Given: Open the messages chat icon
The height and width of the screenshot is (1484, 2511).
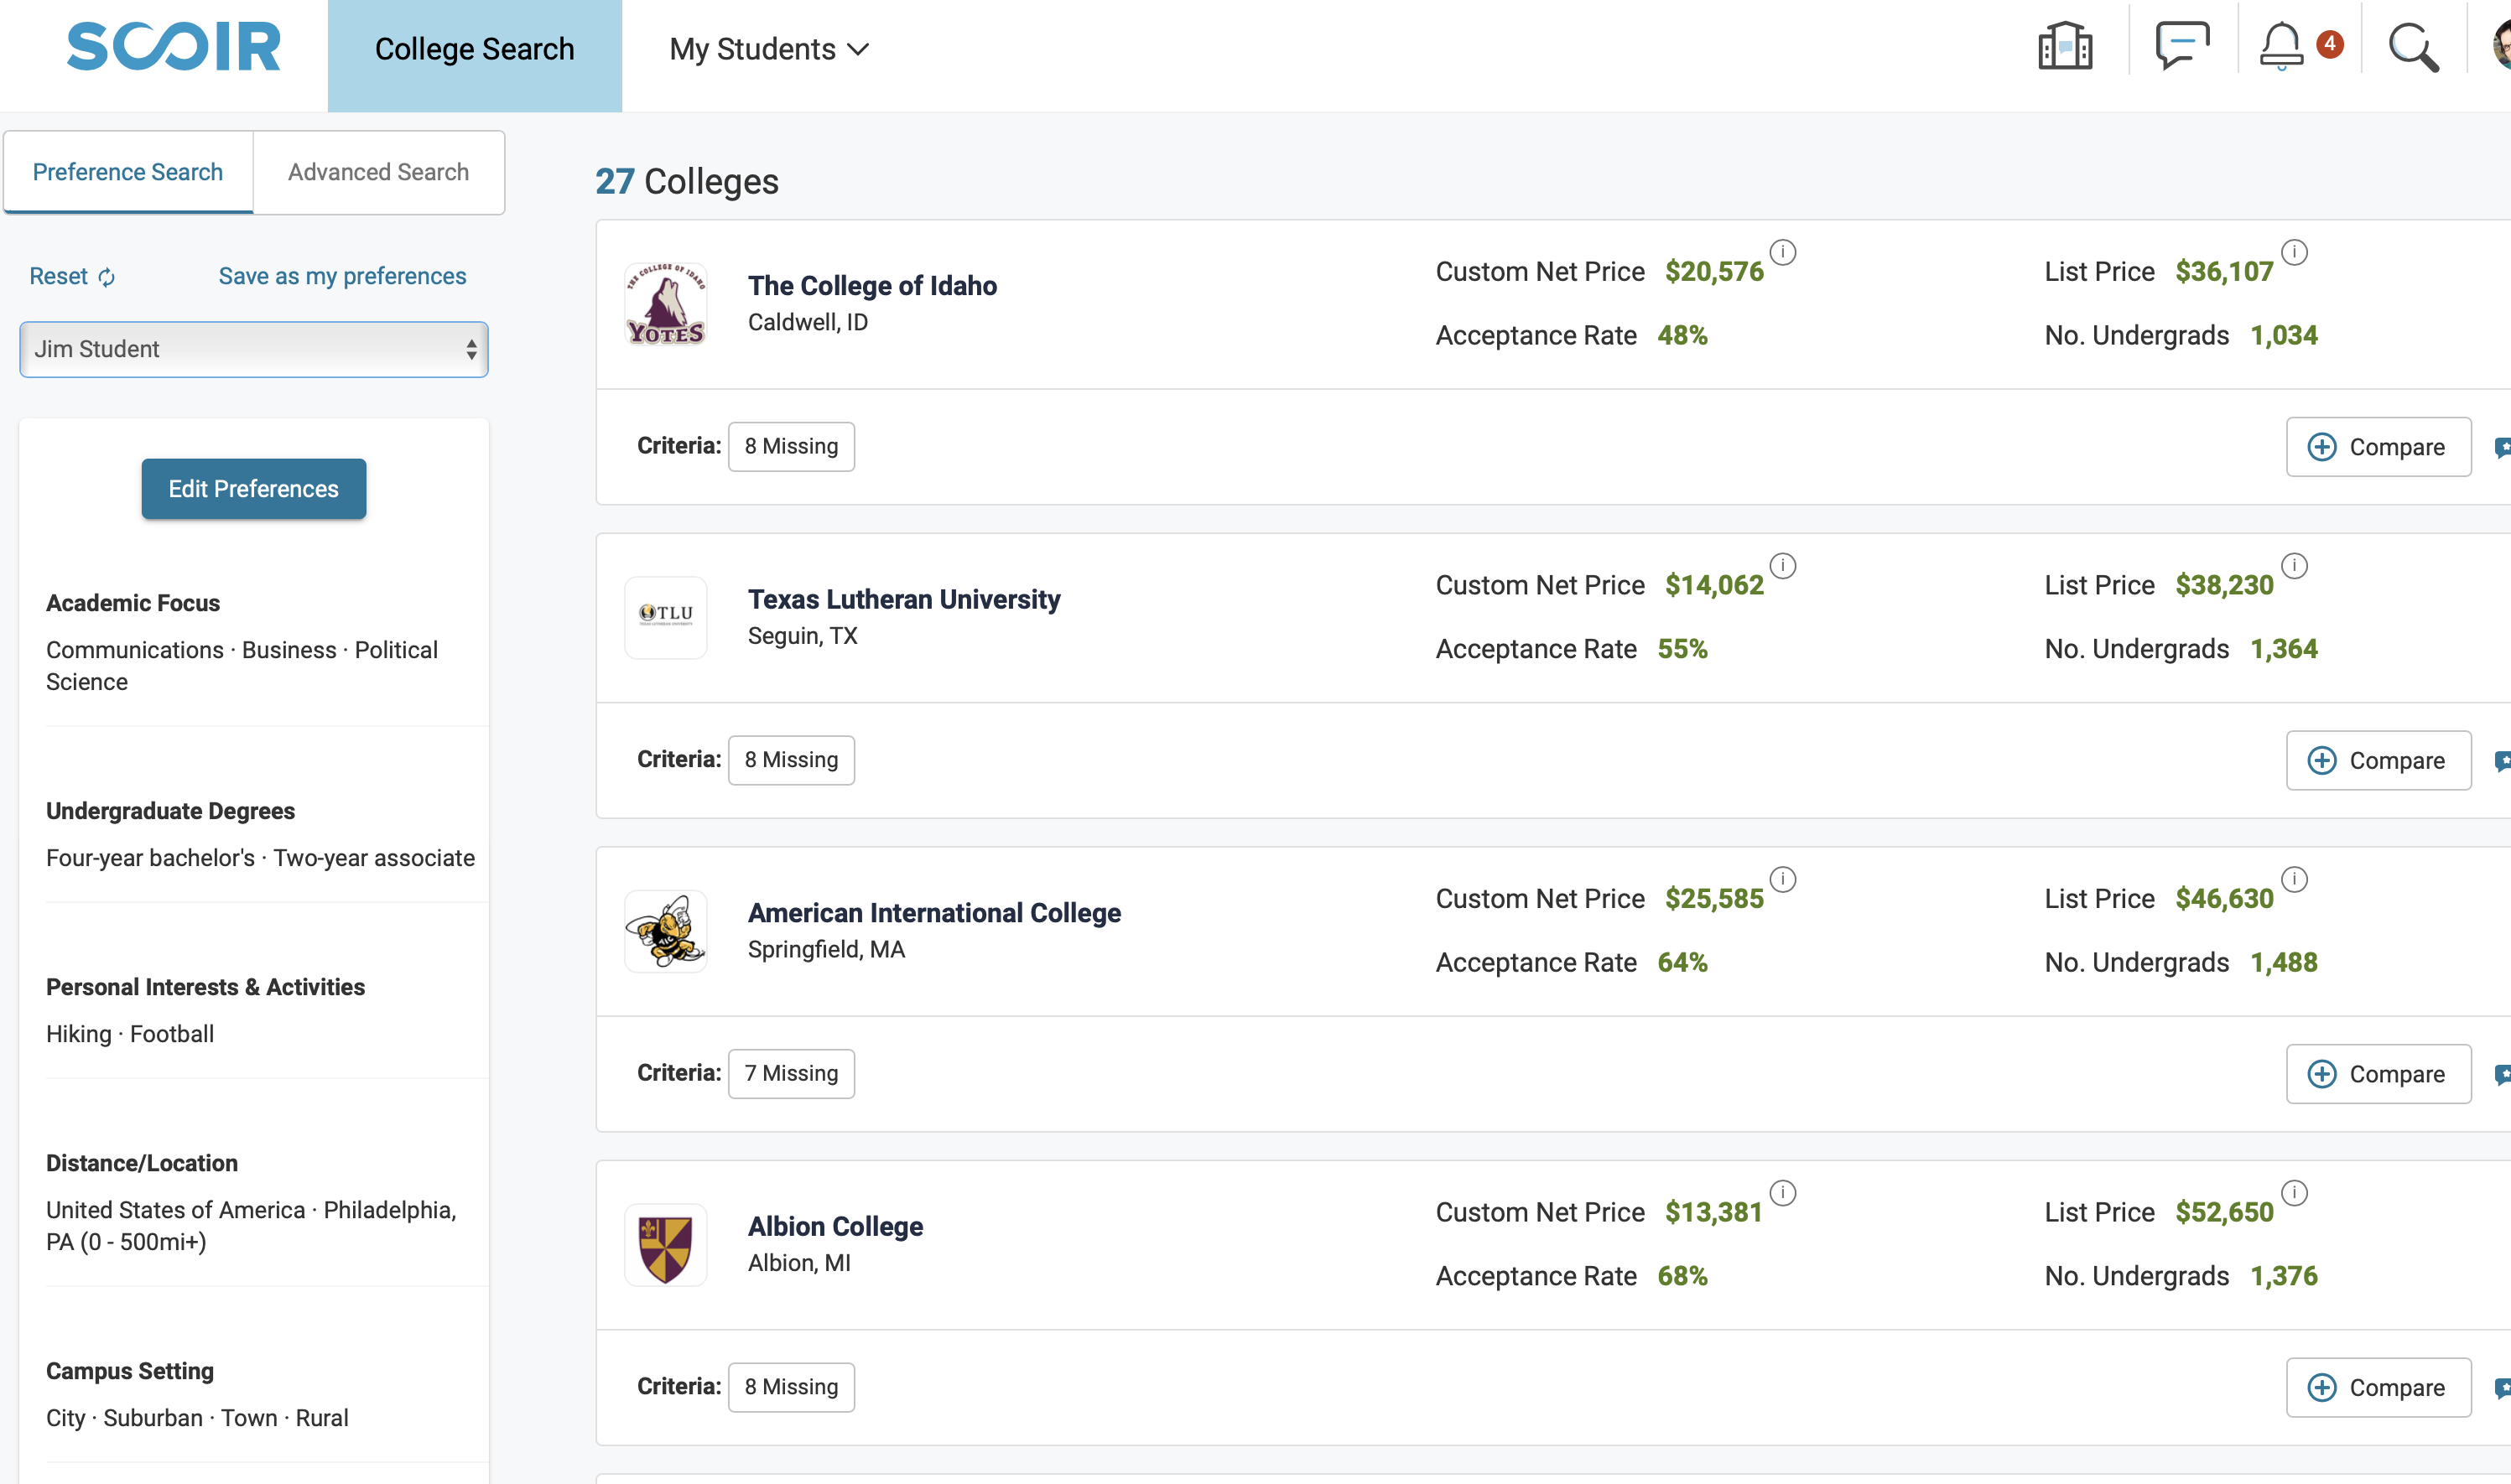Looking at the screenshot, I should 2182,46.
